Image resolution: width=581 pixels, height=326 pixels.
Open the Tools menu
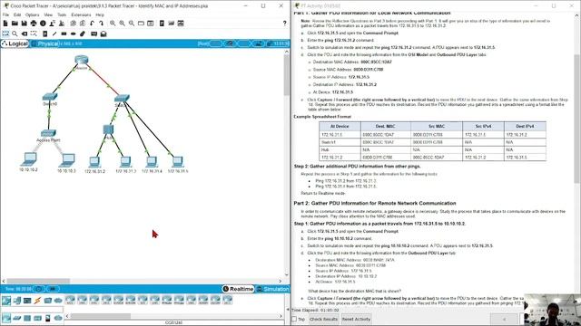pos(62,14)
